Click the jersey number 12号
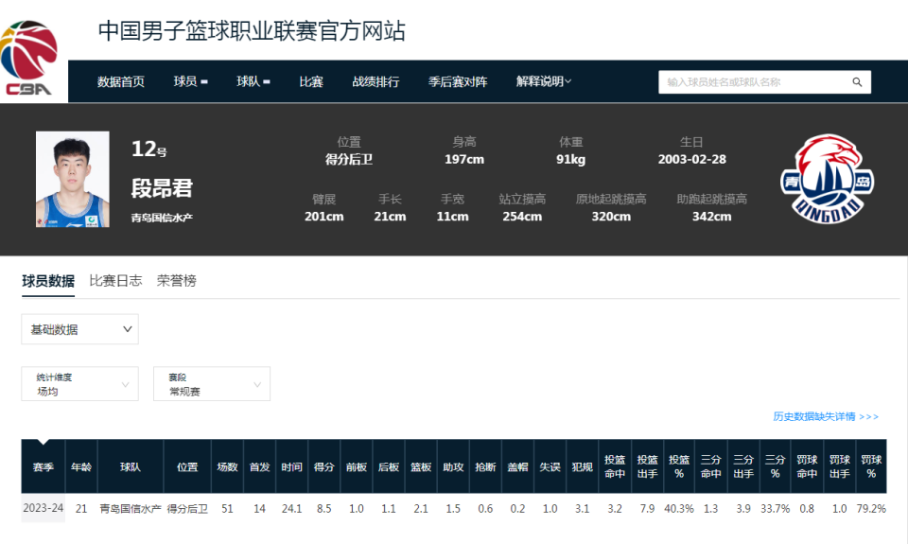This screenshot has width=908, height=544. pos(148,149)
